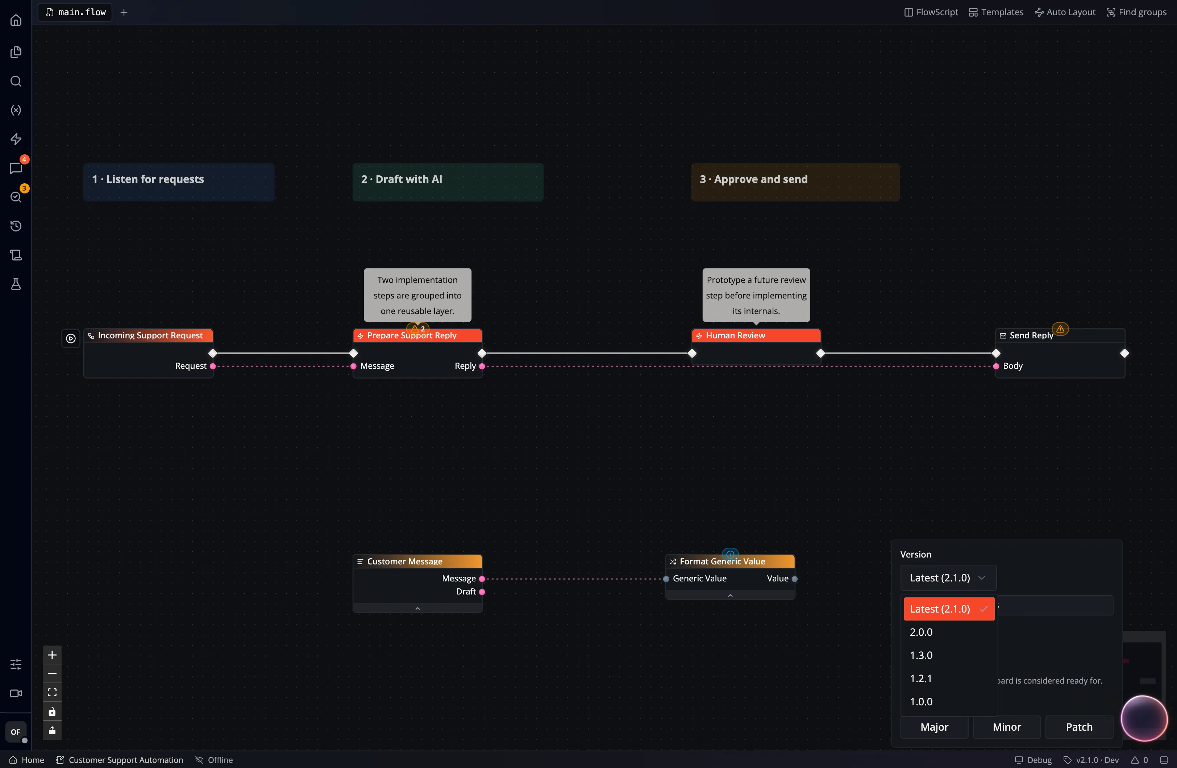The height and width of the screenshot is (768, 1177).
Task: Select version 1.2.1 from the list
Action: [x=949, y=679]
